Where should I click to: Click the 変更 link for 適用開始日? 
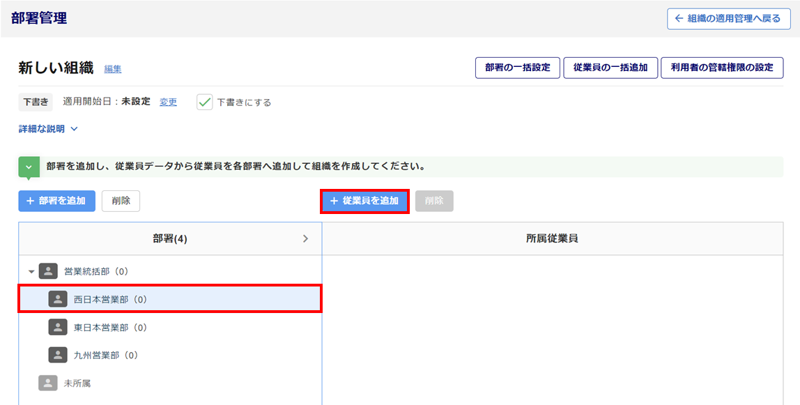coord(168,102)
